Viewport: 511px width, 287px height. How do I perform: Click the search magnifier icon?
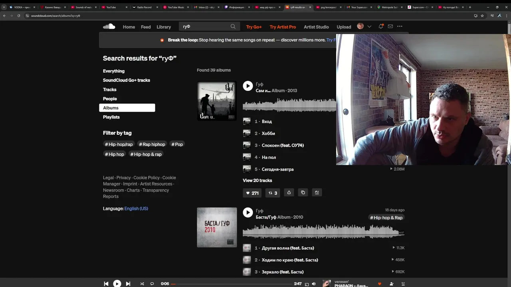[x=233, y=27]
